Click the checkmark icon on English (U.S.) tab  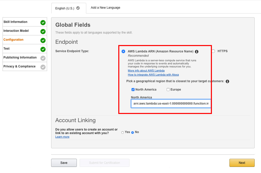[78, 8]
